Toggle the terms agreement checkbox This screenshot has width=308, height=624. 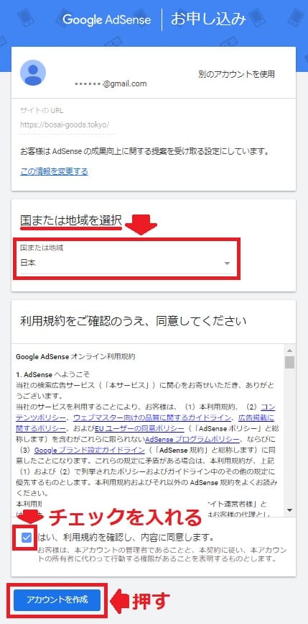pyautogui.click(x=26, y=538)
